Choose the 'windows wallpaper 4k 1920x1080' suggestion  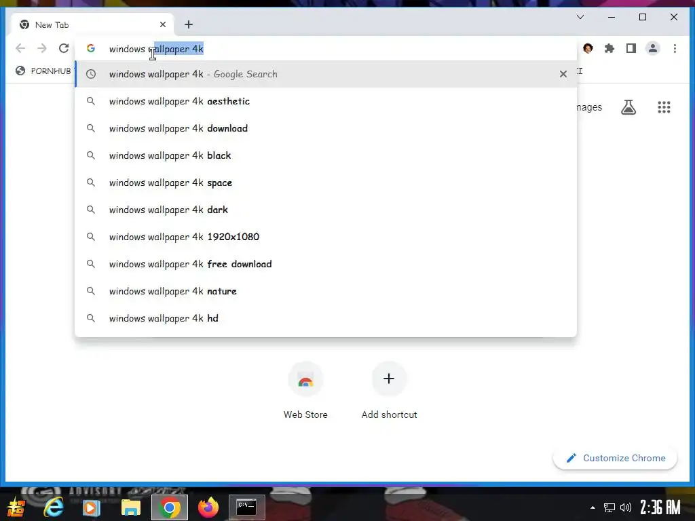(x=326, y=237)
